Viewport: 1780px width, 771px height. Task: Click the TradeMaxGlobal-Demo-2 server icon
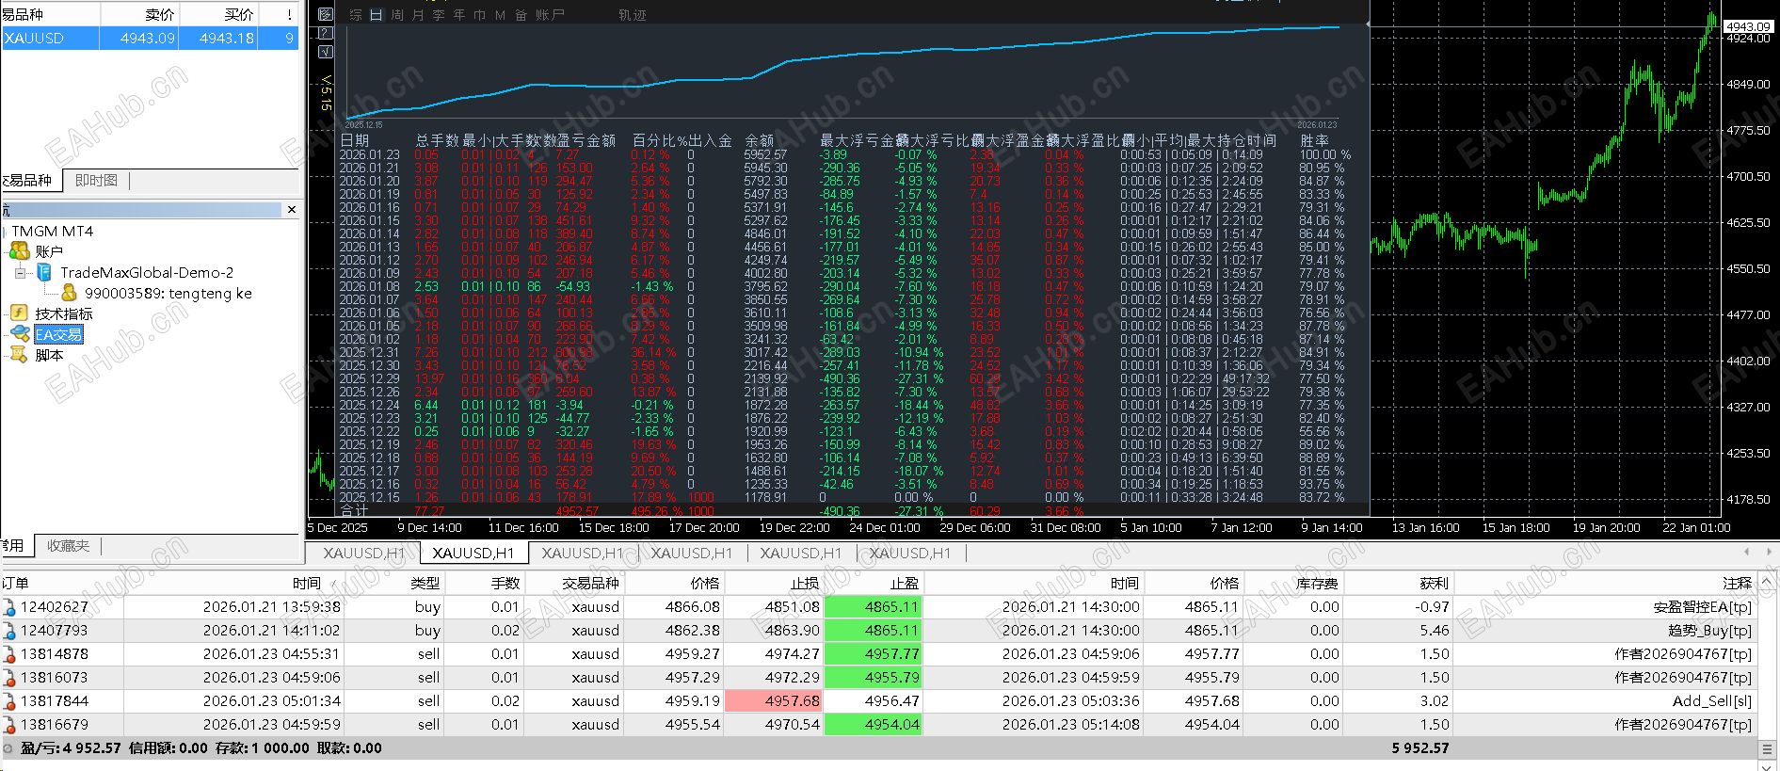44,272
